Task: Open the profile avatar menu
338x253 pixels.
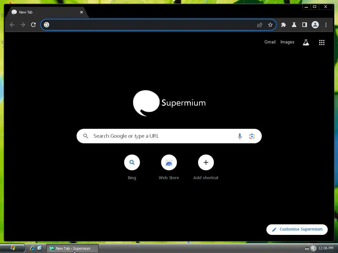Action: pos(315,25)
